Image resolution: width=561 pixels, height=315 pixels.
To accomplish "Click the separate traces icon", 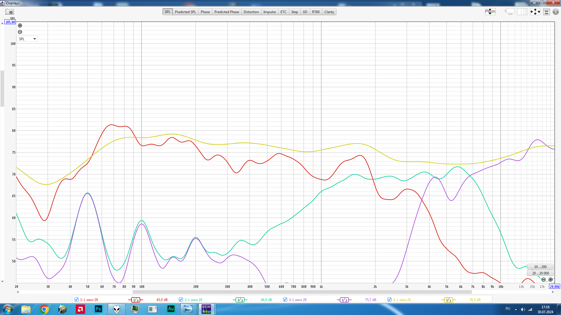I will click(x=490, y=12).
